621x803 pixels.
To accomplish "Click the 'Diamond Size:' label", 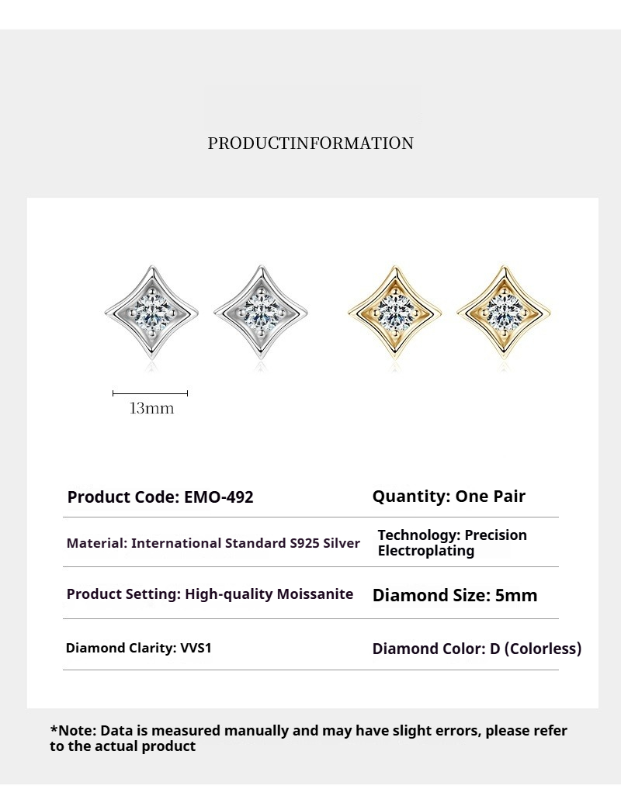I will tap(432, 596).
